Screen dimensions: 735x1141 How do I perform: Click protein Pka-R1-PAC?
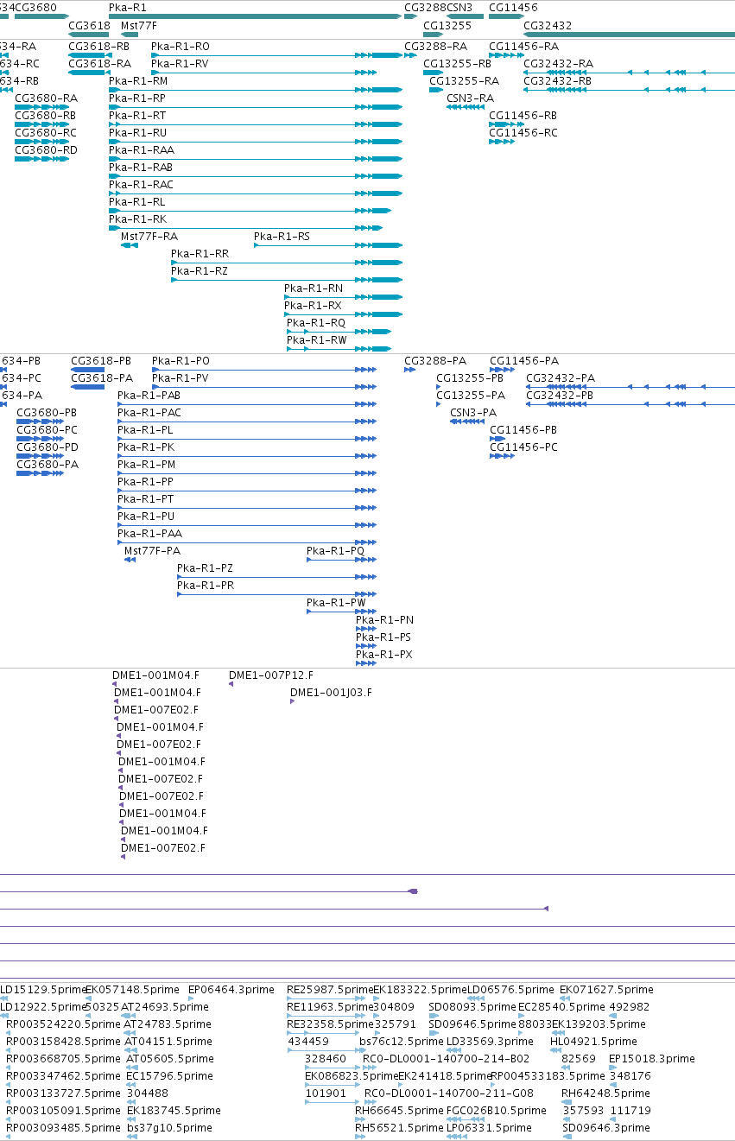click(150, 413)
